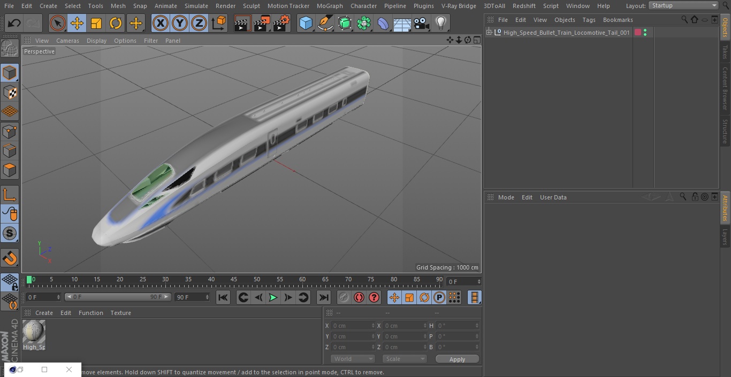731x377 pixels.
Task: Toggle Record Active Objects key icon
Action: click(344, 297)
